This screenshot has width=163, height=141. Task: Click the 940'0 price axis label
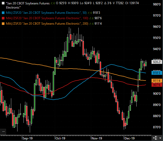click(x=157, y=49)
